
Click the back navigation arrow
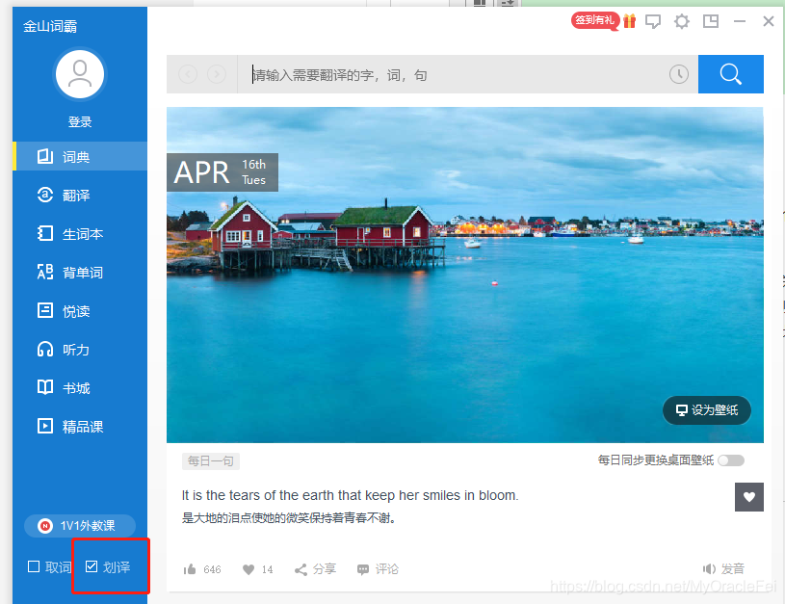pos(188,74)
